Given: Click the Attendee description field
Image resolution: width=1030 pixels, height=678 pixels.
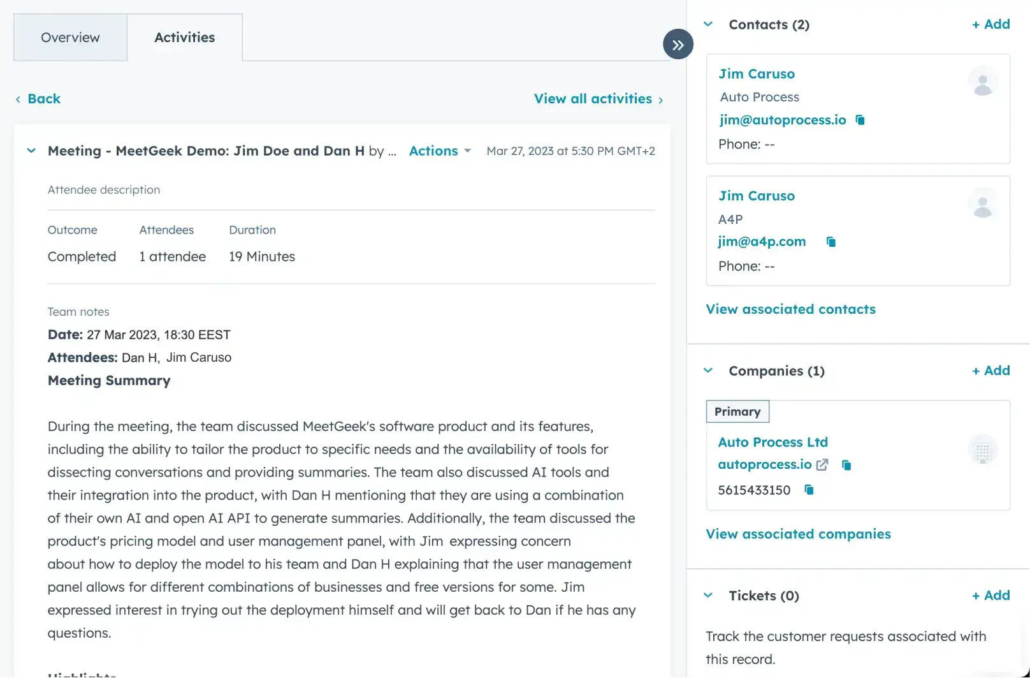Looking at the screenshot, I should click(104, 190).
